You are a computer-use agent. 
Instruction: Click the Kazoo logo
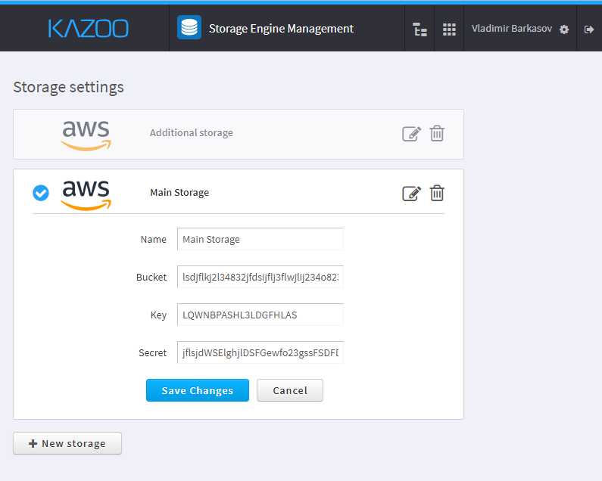tap(88, 29)
